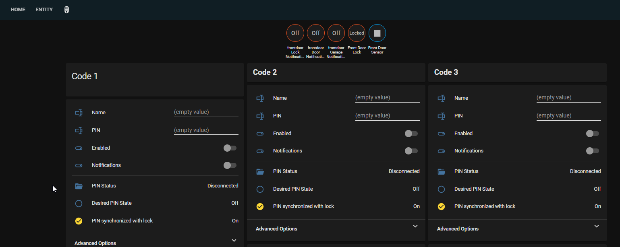Viewport: 620px width, 247px height.
Task: Open the HOME tab
Action: (18, 10)
